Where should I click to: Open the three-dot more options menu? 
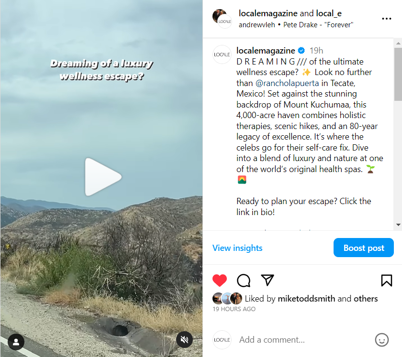click(x=387, y=19)
